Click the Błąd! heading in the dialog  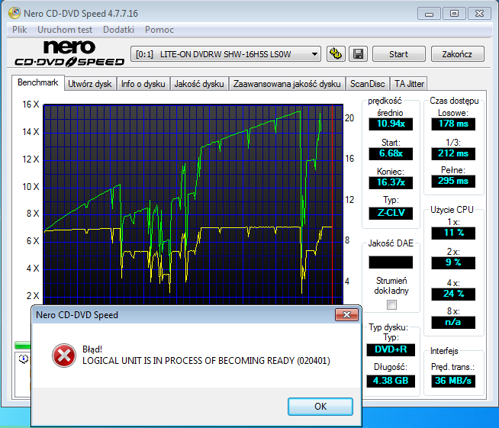[92, 349]
